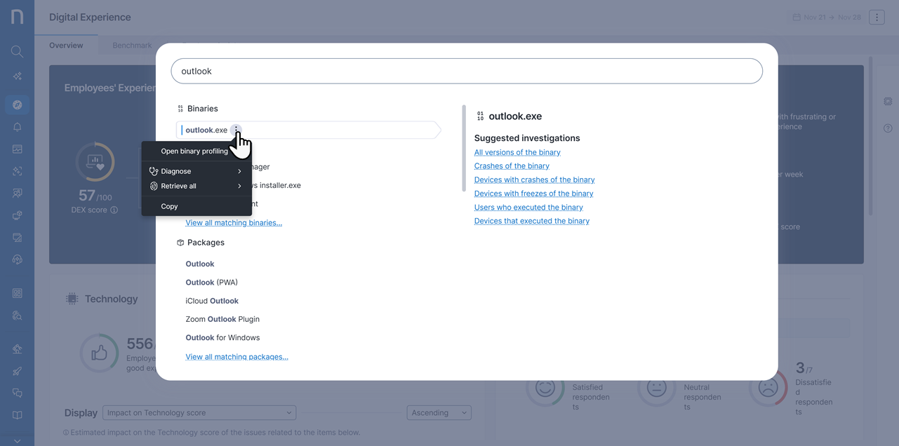
Task: Open the Crashes of the binary link
Action: (x=512, y=166)
